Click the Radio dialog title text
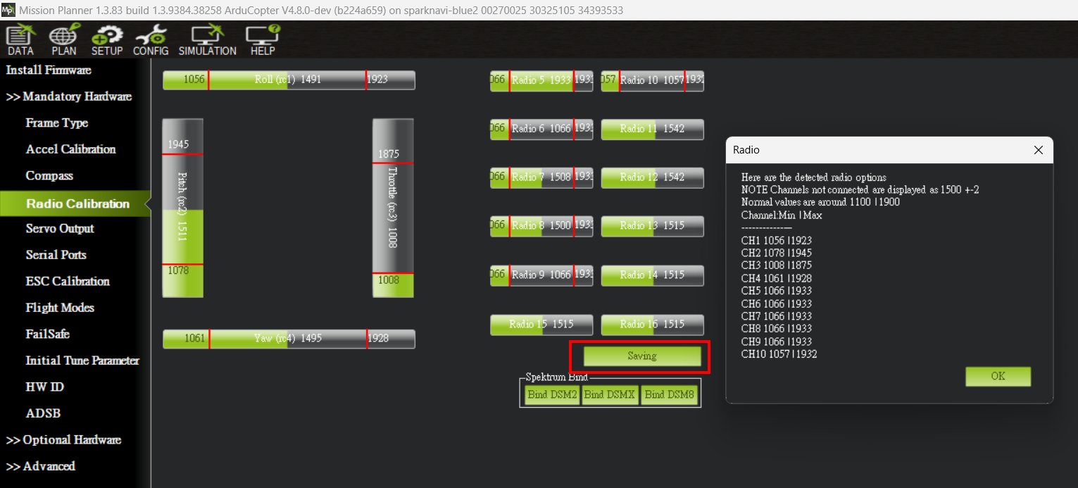Screen dimensions: 1078x488 [x=746, y=150]
